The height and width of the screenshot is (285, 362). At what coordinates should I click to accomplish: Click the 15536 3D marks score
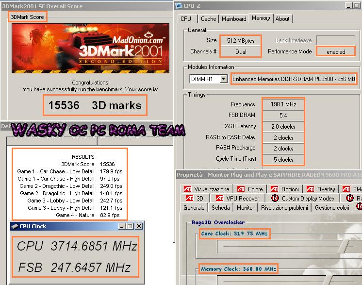coord(95,105)
